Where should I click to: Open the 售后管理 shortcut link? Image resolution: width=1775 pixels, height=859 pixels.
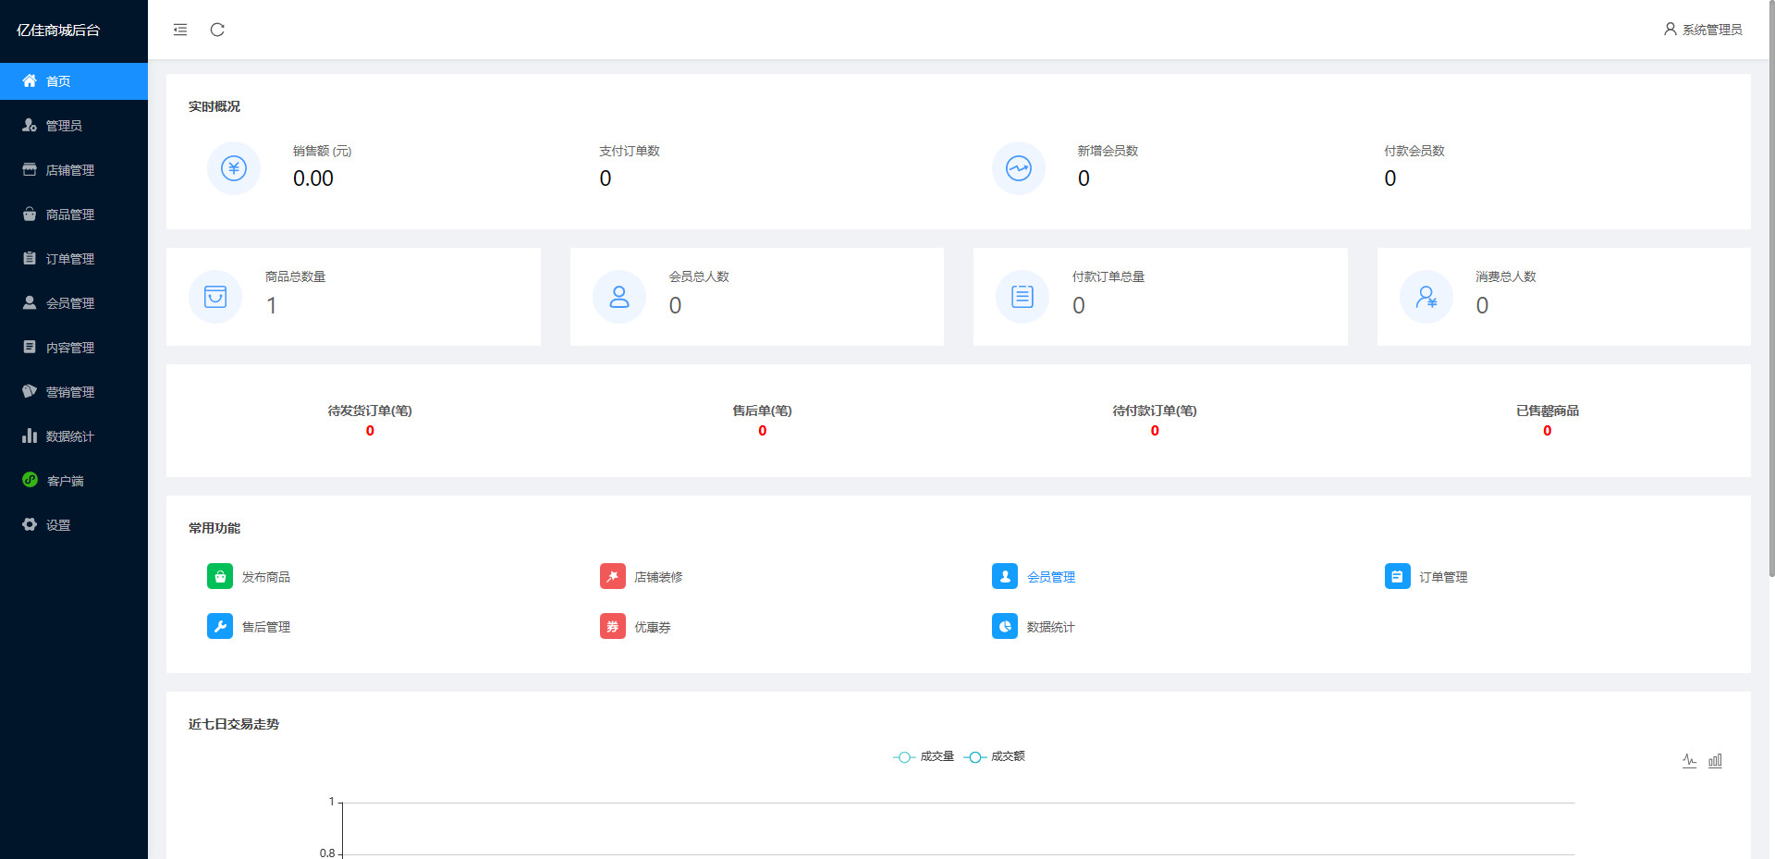click(x=266, y=627)
